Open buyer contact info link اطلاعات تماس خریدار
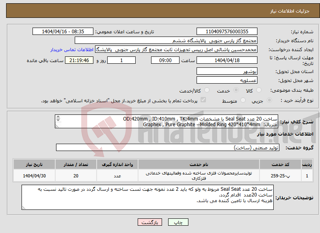This screenshot has width=320, height=233. [x=72, y=50]
